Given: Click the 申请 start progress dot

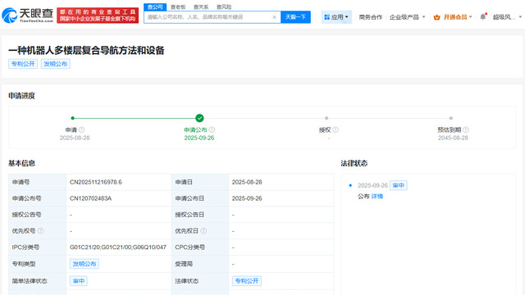Looking at the screenshot, I should (x=73, y=118).
